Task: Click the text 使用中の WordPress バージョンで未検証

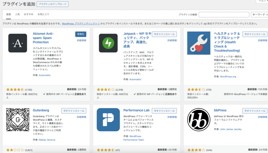Action: click(x=245, y=94)
